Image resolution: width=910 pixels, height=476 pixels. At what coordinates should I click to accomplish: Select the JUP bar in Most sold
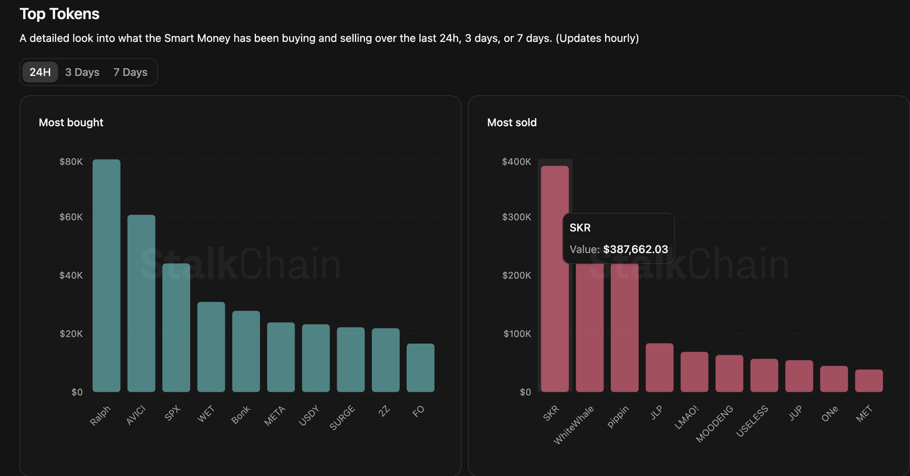click(799, 376)
